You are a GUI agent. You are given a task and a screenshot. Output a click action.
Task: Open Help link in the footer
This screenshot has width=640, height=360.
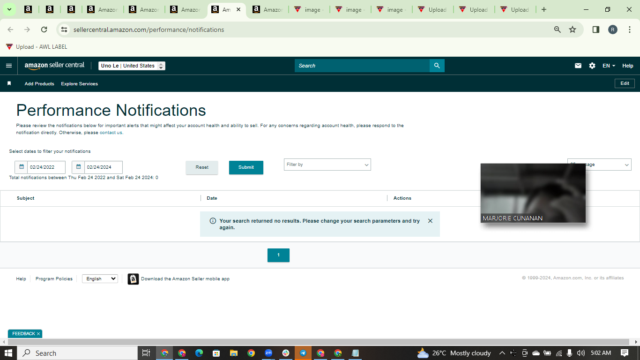[x=21, y=278]
